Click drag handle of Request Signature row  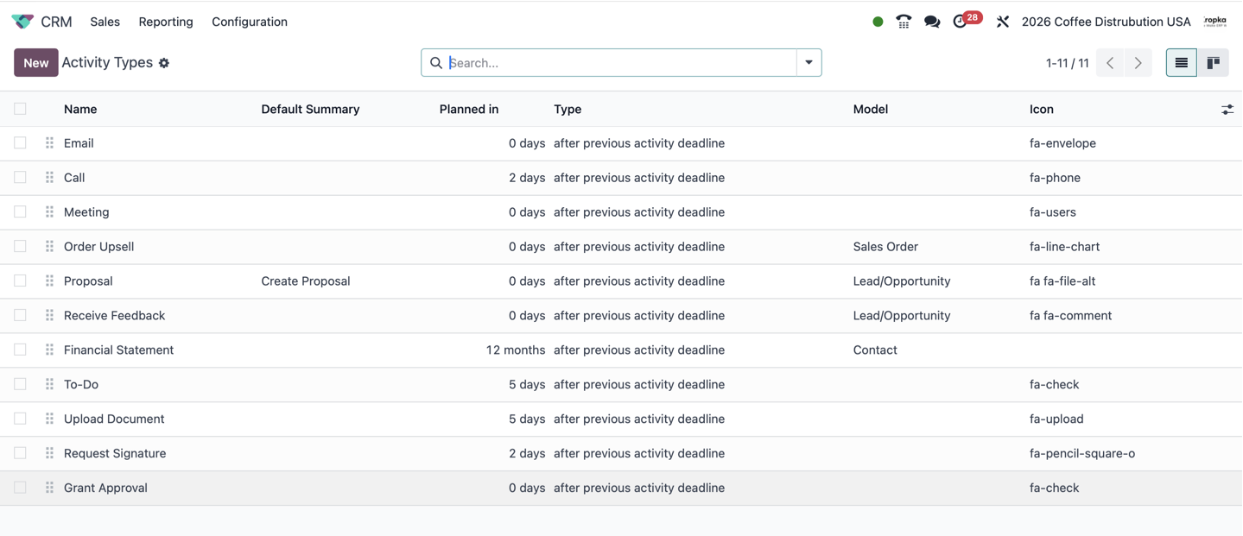coord(49,454)
